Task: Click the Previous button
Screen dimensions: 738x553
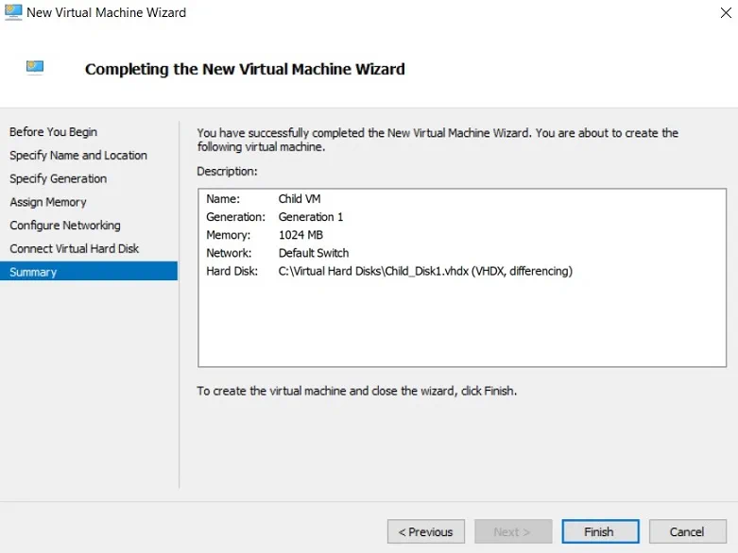Action: pos(426,531)
